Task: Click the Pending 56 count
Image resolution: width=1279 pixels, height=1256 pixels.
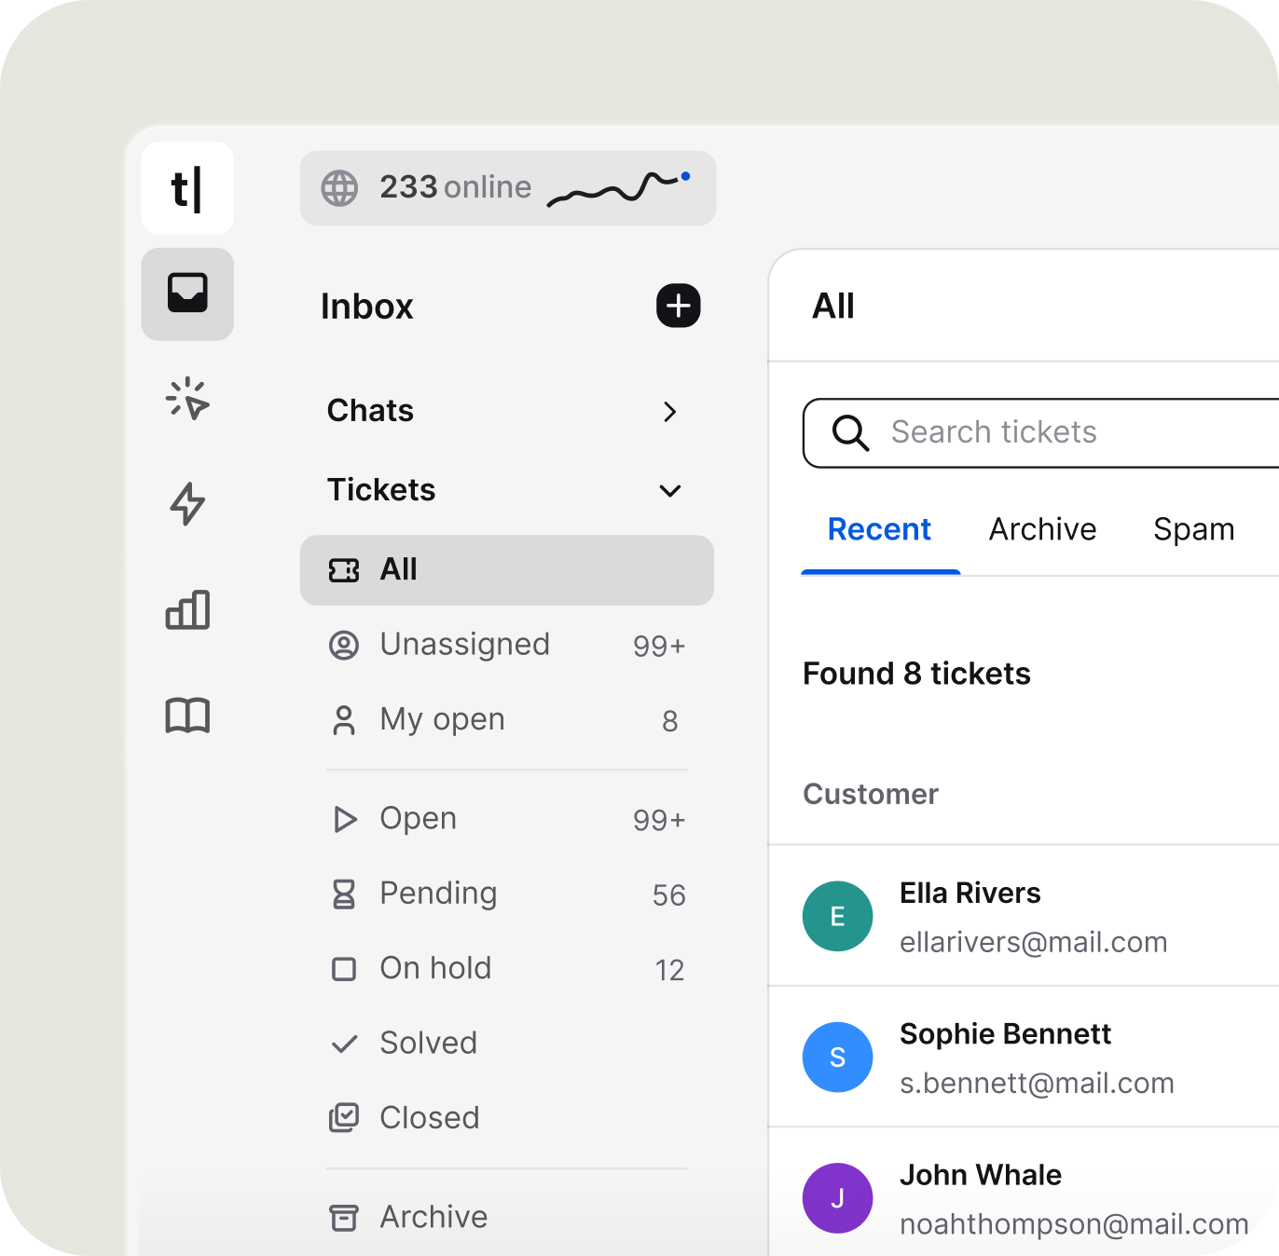Action: (668, 895)
